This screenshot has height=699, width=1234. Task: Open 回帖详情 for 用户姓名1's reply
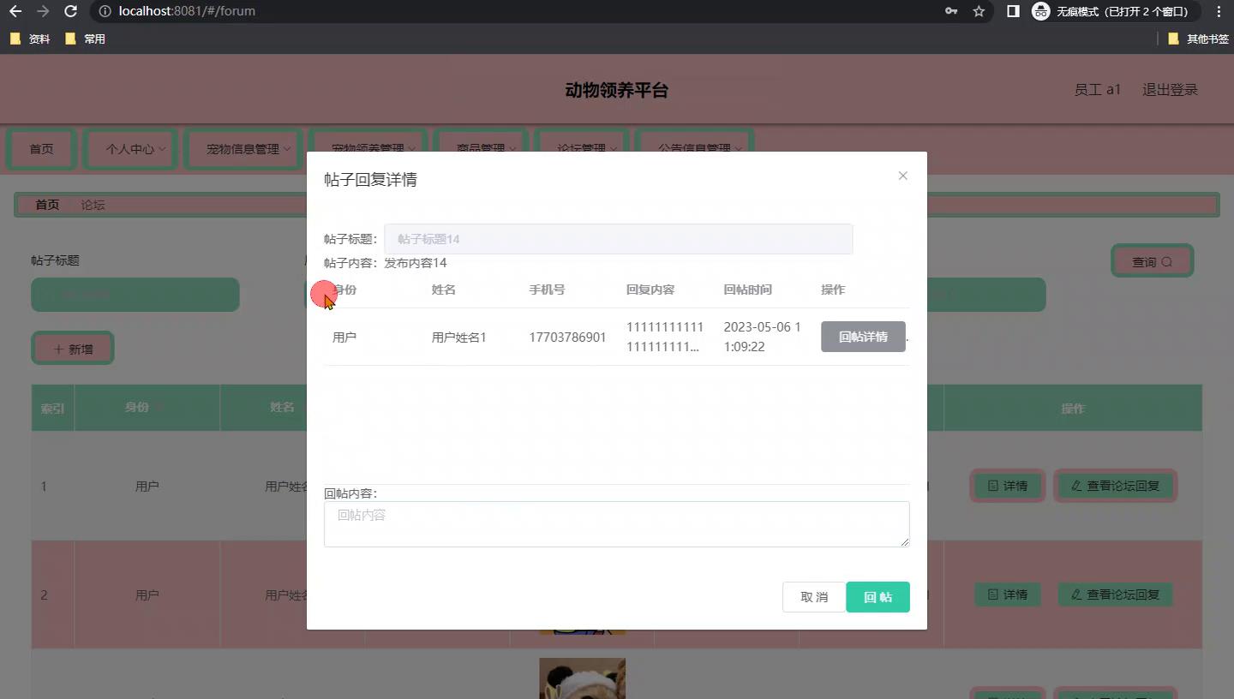click(x=863, y=337)
